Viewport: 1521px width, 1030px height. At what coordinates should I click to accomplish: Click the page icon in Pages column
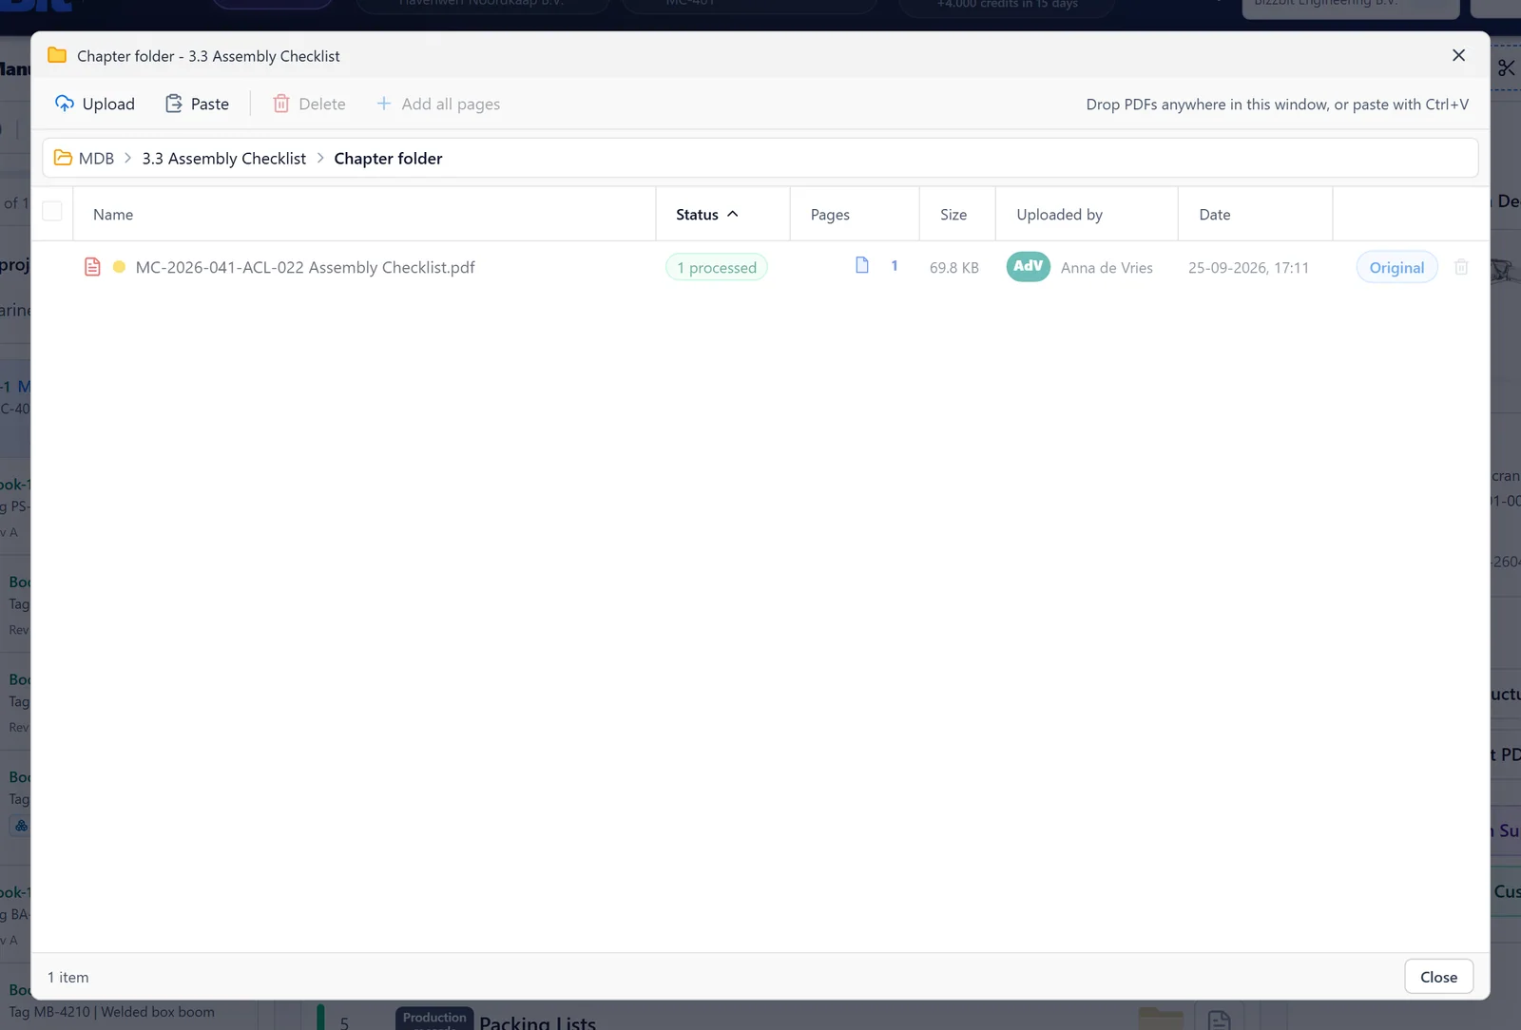pyautogui.click(x=862, y=265)
